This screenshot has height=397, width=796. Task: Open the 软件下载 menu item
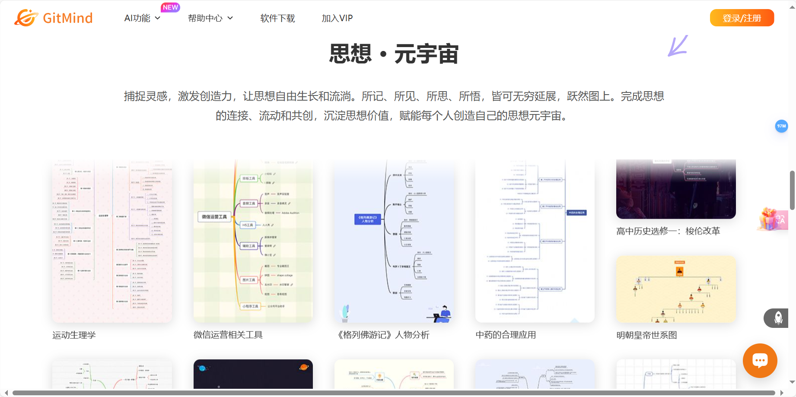click(x=278, y=18)
